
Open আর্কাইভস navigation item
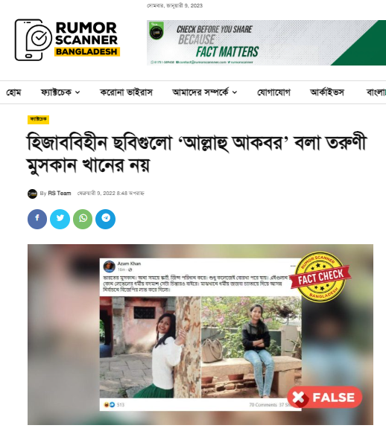pos(327,92)
